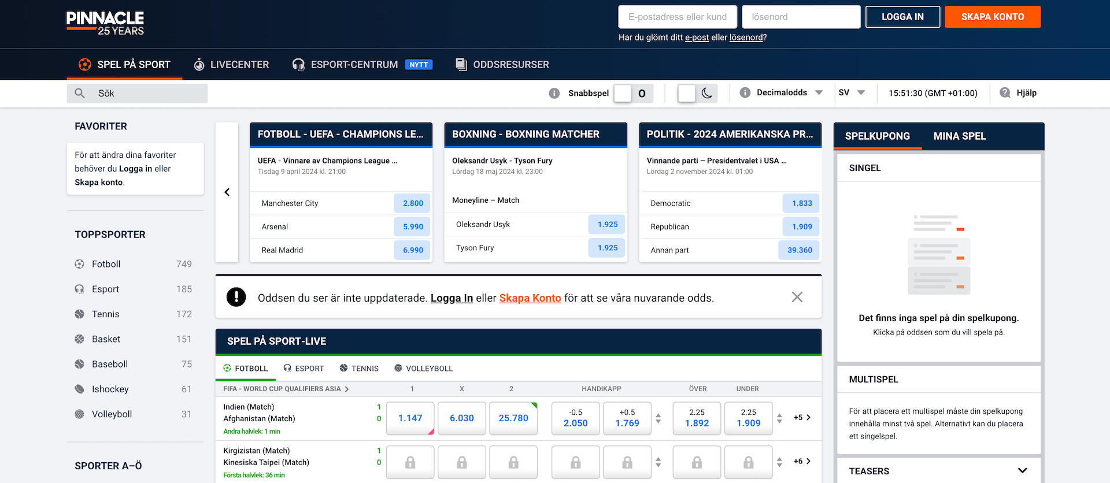Click the previous arrow on featured carousel

point(227,192)
